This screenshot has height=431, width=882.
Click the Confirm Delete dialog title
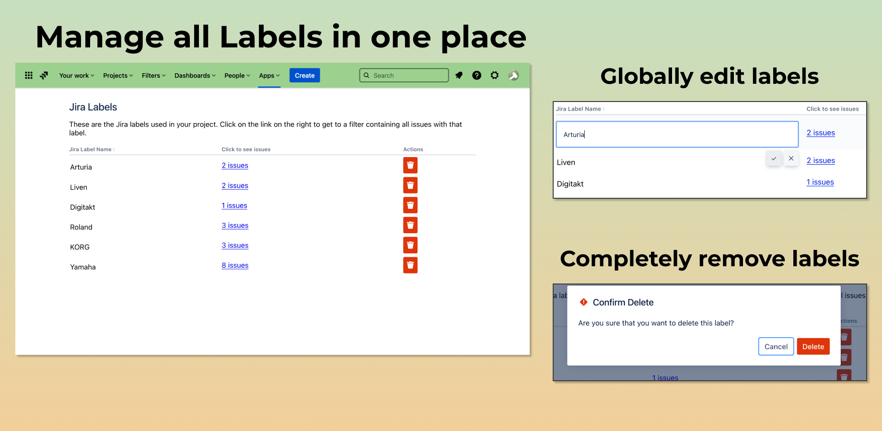pos(623,303)
